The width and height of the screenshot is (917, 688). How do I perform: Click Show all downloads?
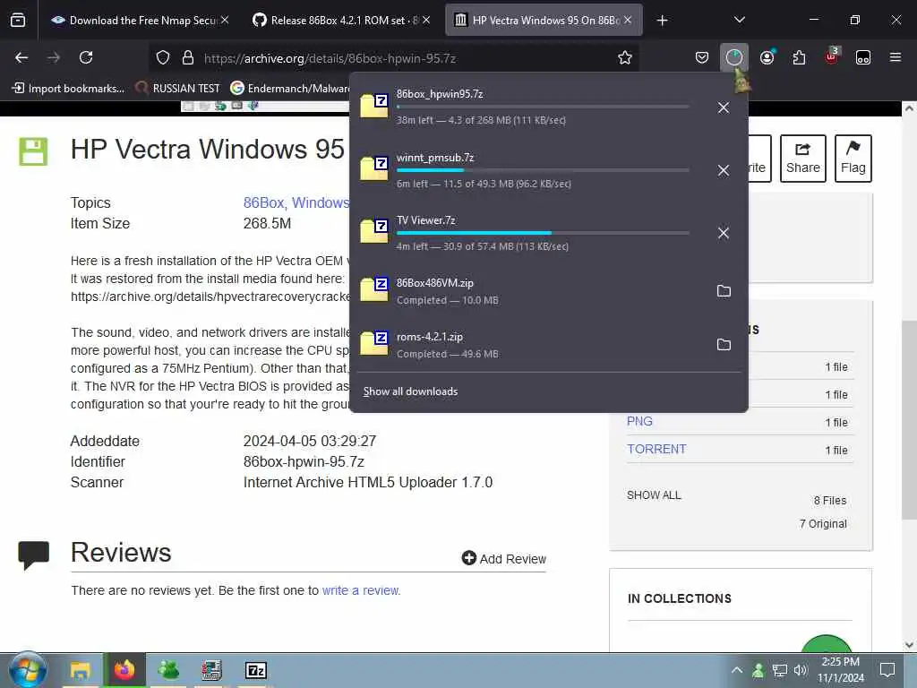pyautogui.click(x=410, y=391)
